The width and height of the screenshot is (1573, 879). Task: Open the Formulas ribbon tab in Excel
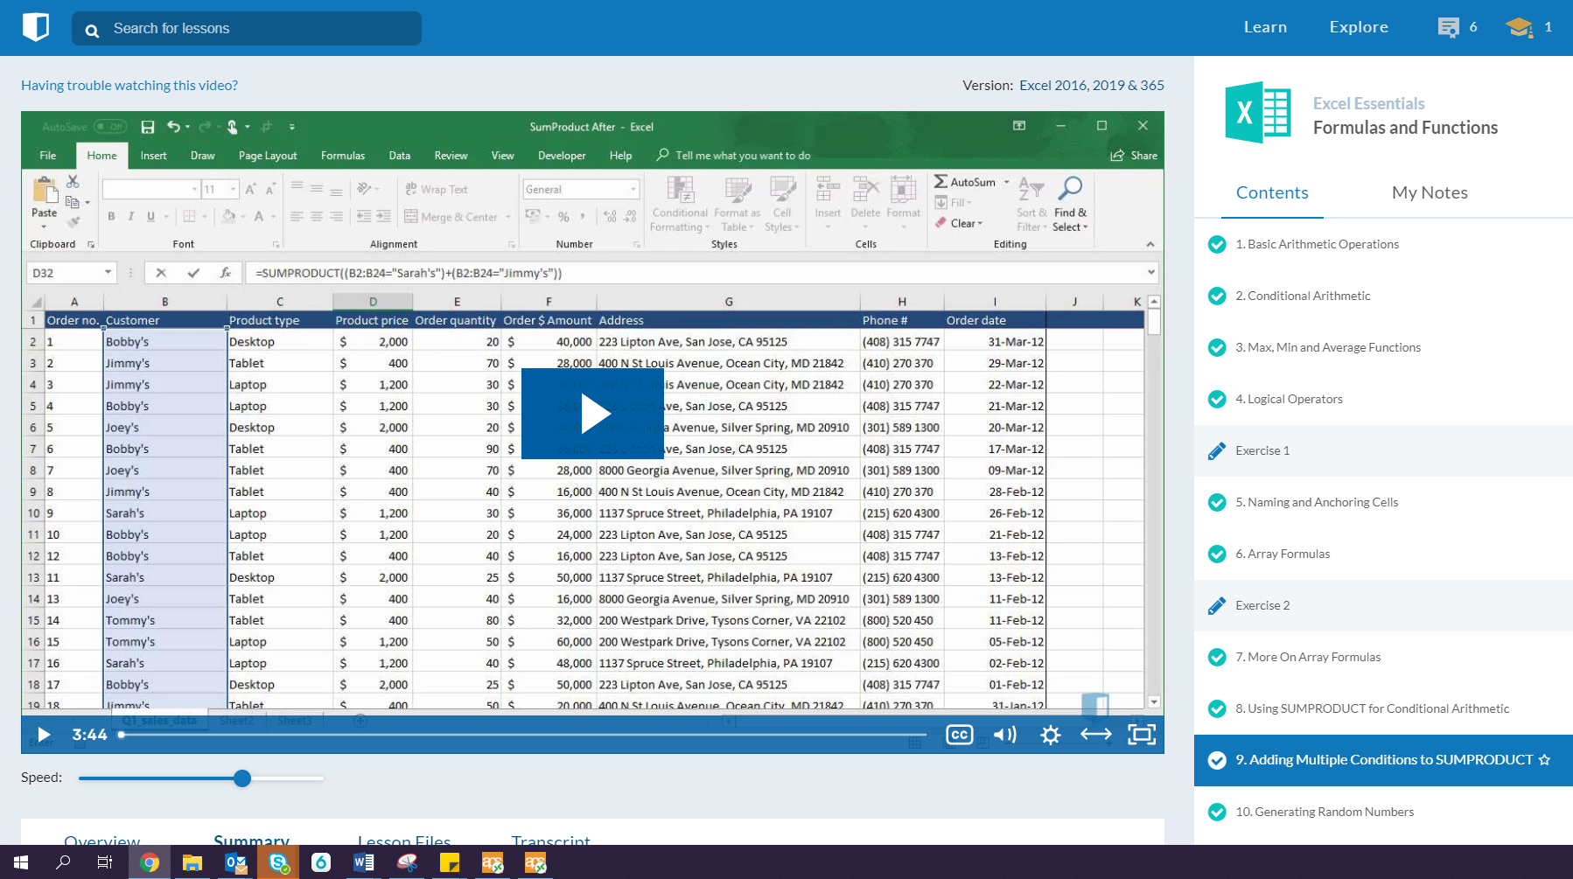(343, 156)
